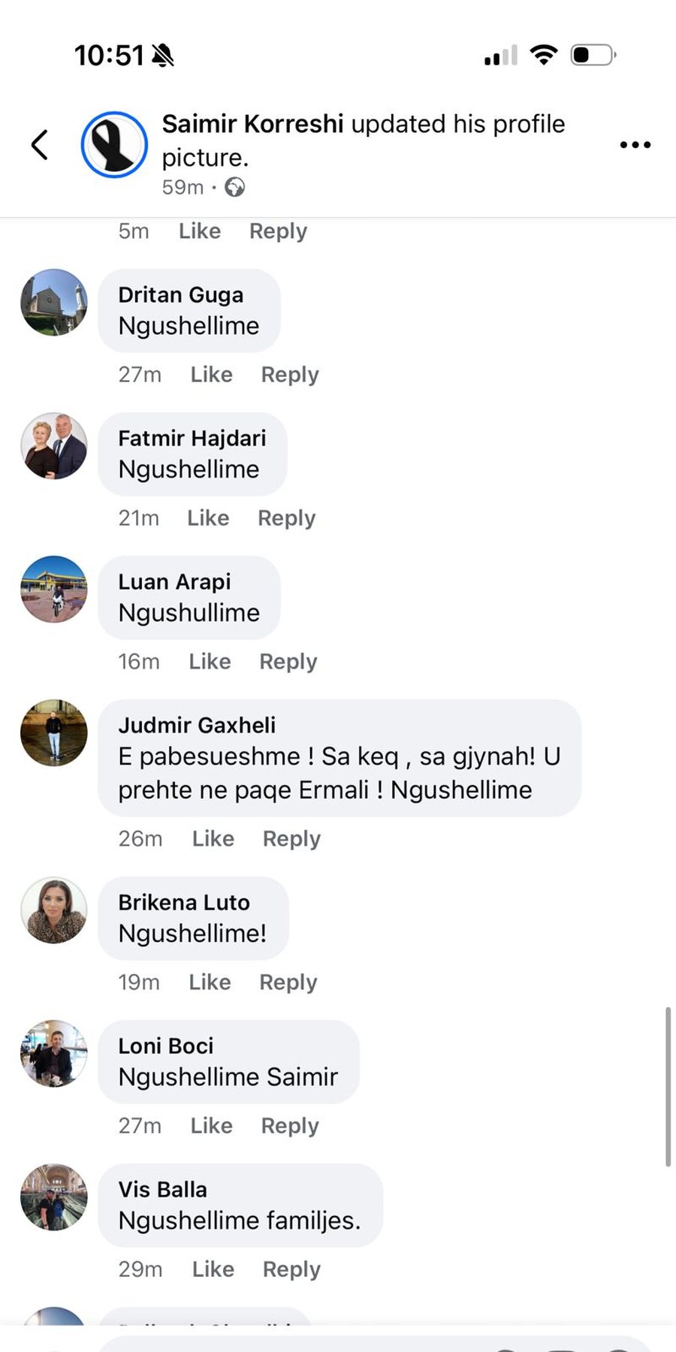View Luan Arapi's avatar picture
Image resolution: width=676 pixels, height=1352 pixels.
tap(54, 589)
